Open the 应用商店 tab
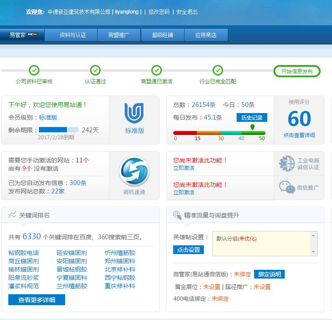The width and height of the screenshot is (332, 320). coord(206,35)
